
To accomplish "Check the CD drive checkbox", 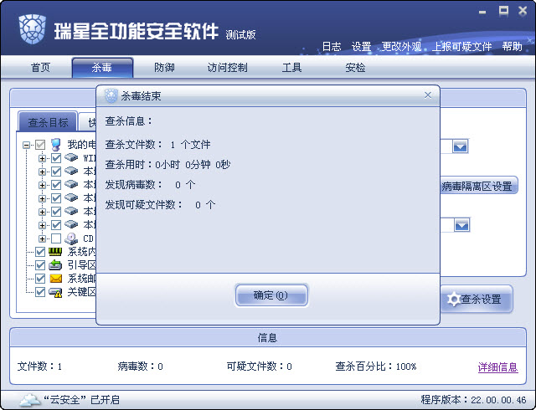I will tap(56, 238).
